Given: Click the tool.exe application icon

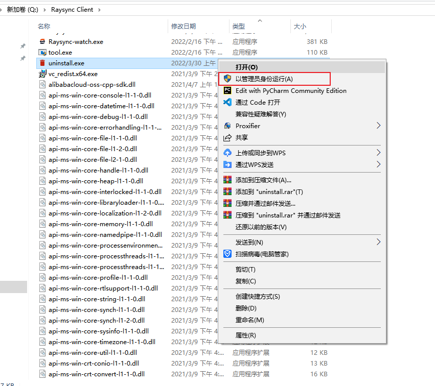Looking at the screenshot, I should 42,52.
